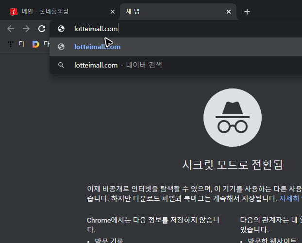Image resolution: width=302 pixels, height=243 pixels.
Task: Open the Daum D bookmark icon
Action: click(x=35, y=44)
